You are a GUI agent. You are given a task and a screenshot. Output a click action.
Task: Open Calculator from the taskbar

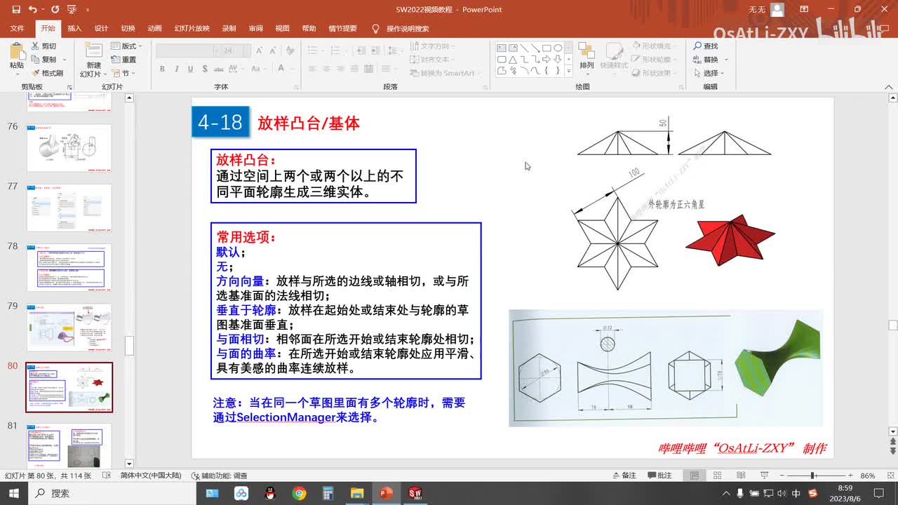pyautogui.click(x=328, y=493)
